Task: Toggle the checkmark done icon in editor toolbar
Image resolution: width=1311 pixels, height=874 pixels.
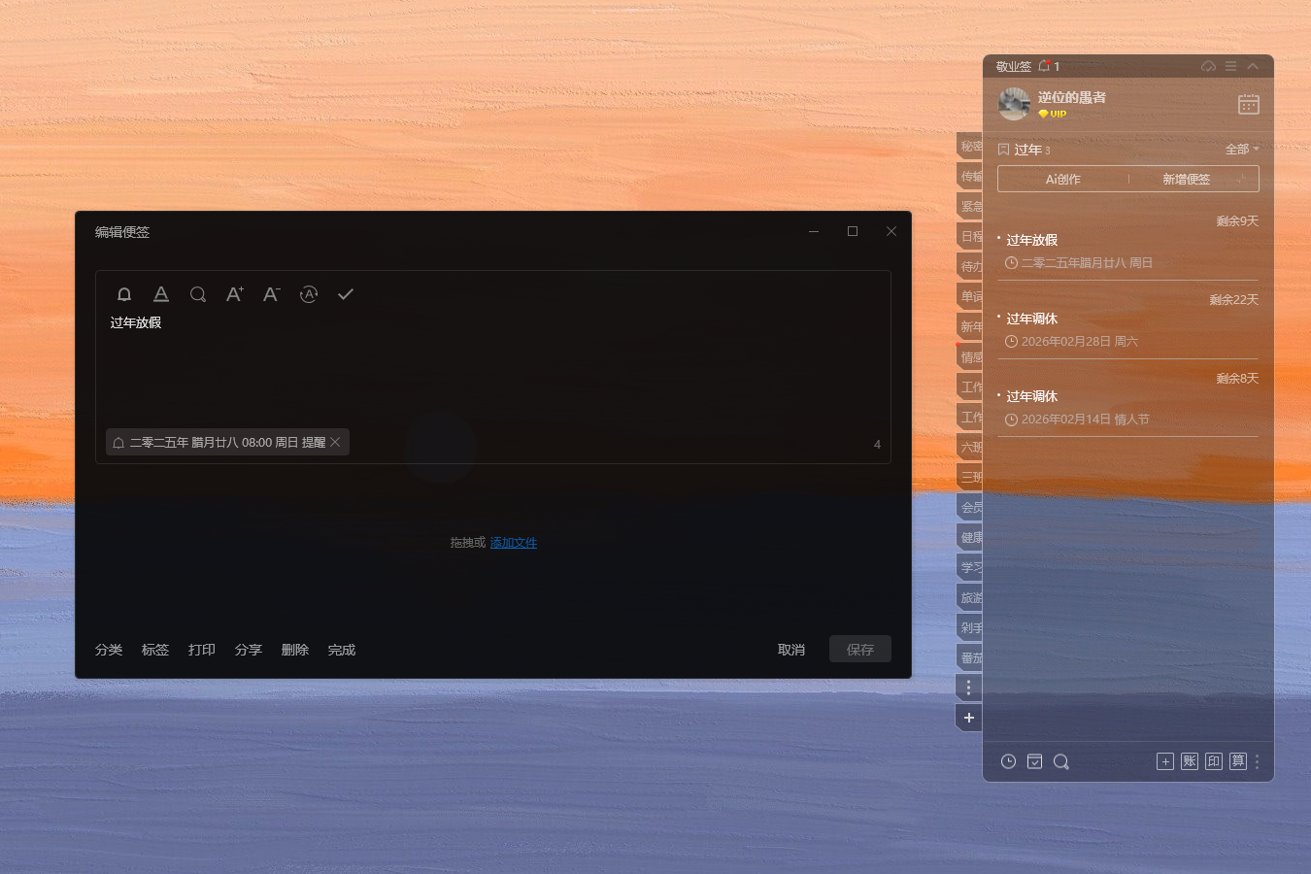Action: (x=346, y=294)
